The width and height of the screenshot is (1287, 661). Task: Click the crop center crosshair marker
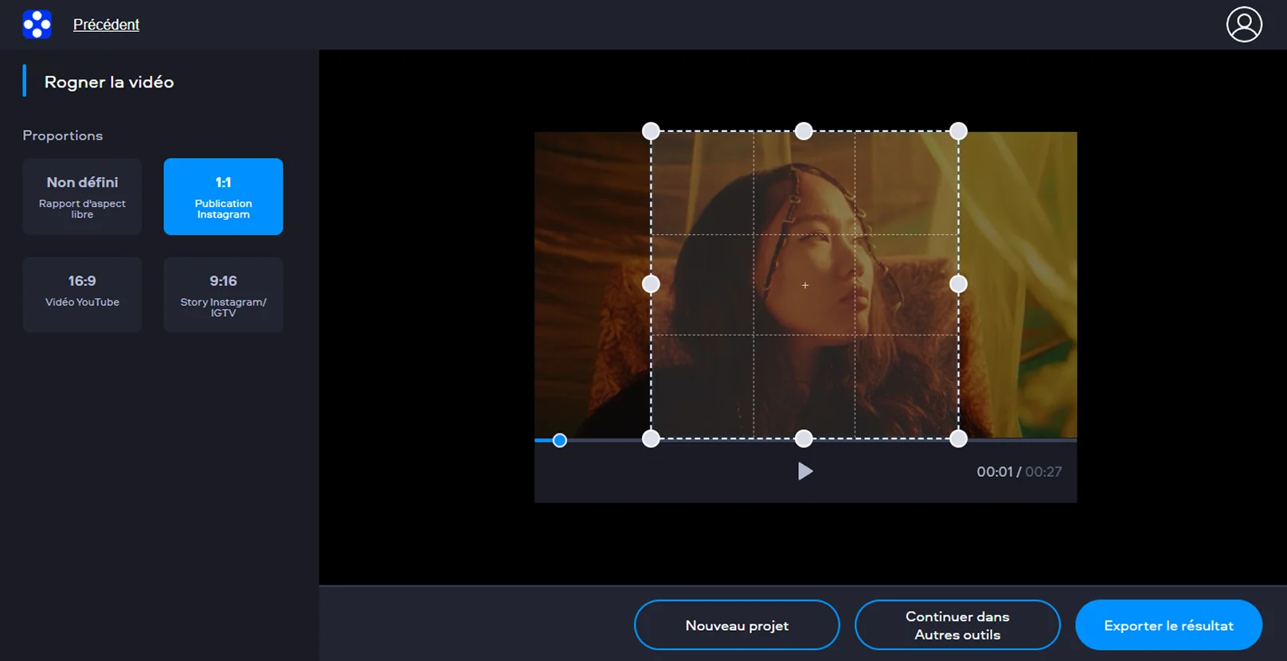coord(805,285)
